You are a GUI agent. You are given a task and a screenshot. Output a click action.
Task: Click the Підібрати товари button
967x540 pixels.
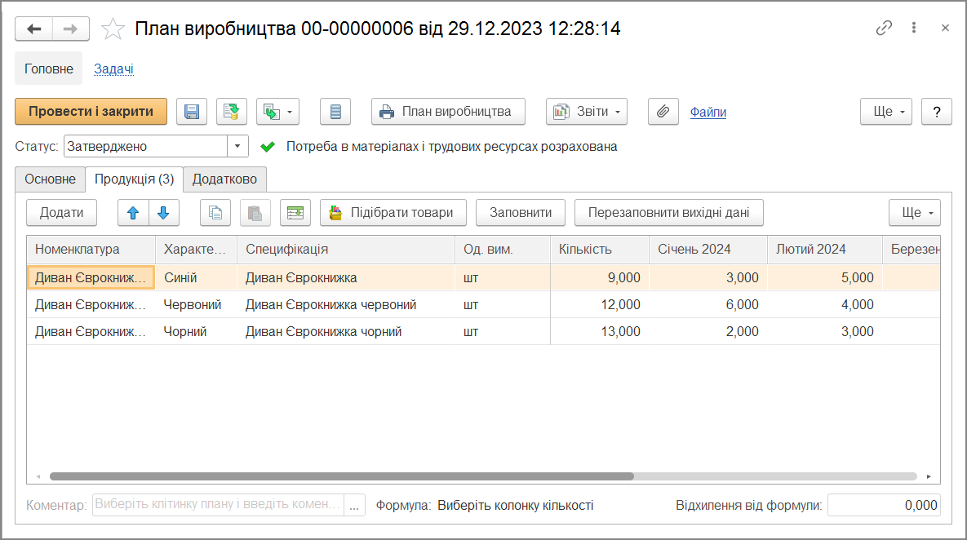393,213
